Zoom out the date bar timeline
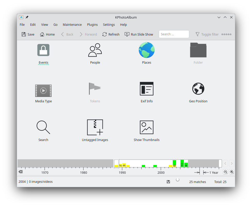 click(x=225, y=172)
